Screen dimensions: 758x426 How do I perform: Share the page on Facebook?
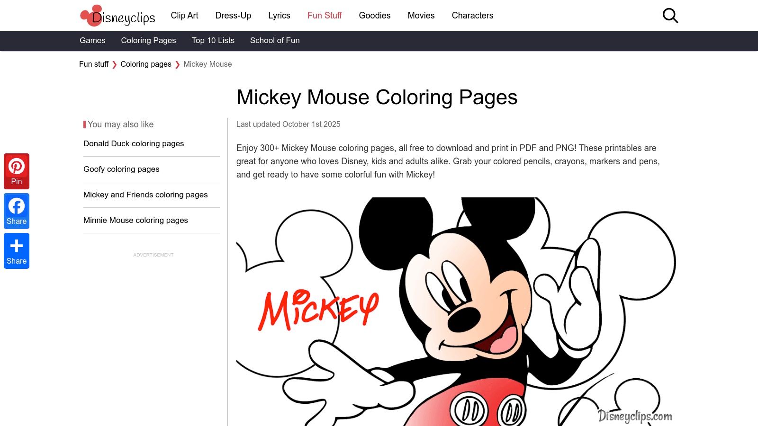point(17,211)
